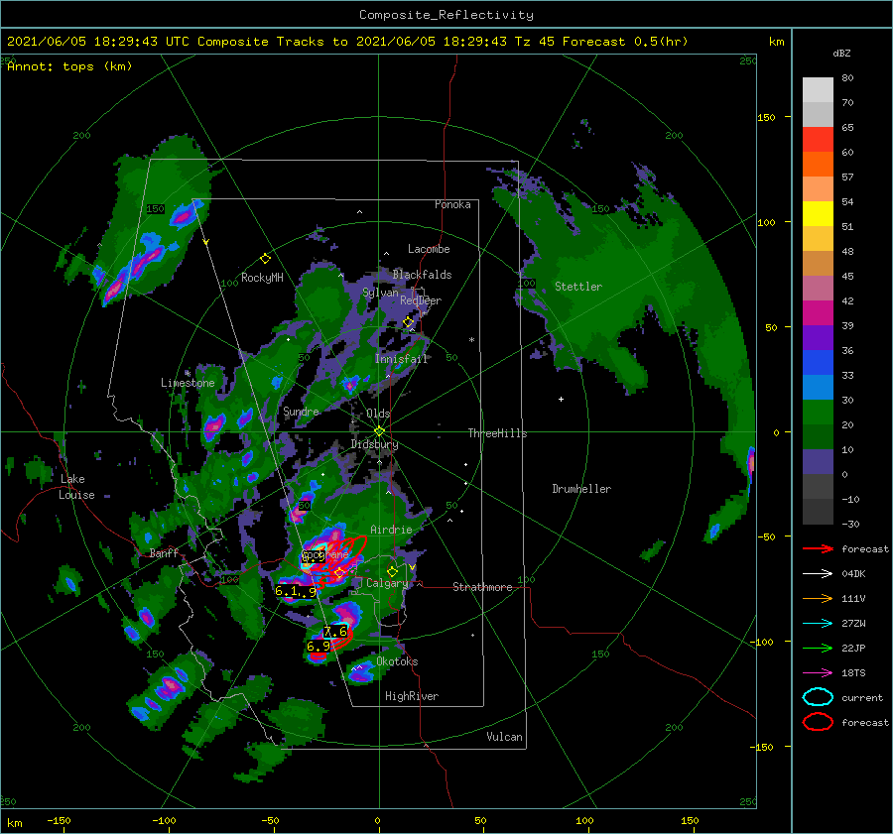Click the yellow diamond marker near RockyMH
Screen dimensions: 893x834
tap(265, 259)
